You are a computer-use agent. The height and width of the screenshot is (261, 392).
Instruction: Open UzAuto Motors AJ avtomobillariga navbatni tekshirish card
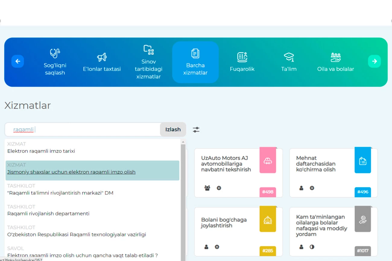(238, 173)
